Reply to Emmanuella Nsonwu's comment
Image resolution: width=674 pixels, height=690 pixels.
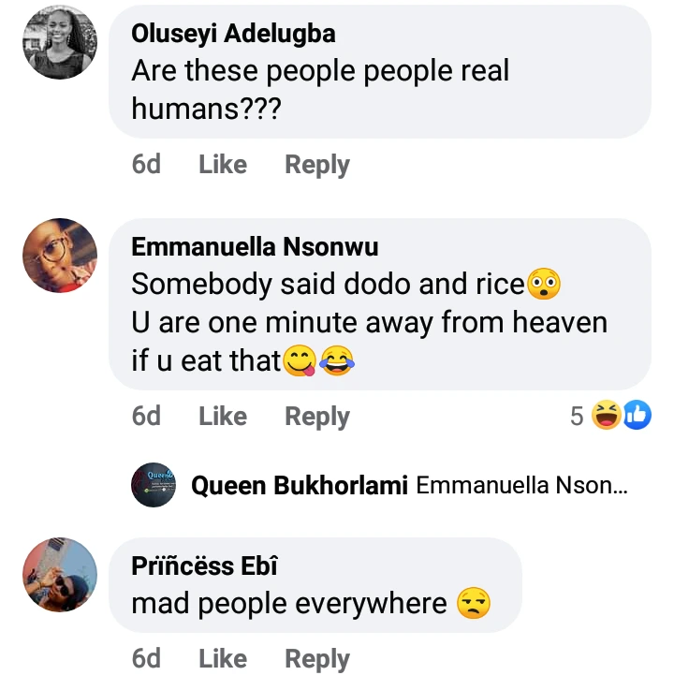click(317, 416)
